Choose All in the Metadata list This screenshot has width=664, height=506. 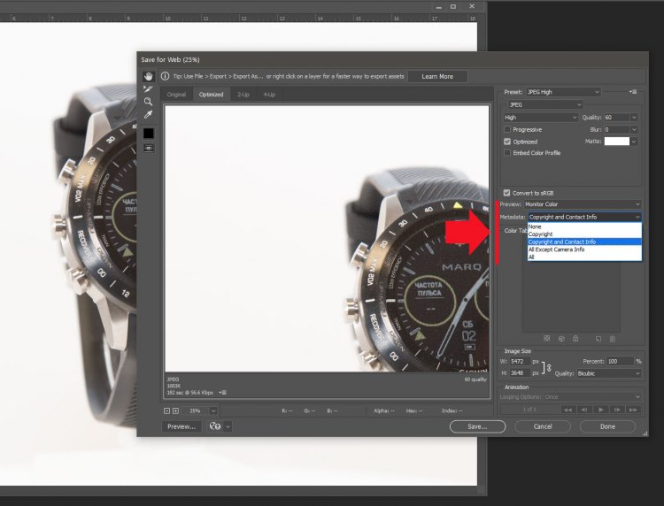pos(584,257)
